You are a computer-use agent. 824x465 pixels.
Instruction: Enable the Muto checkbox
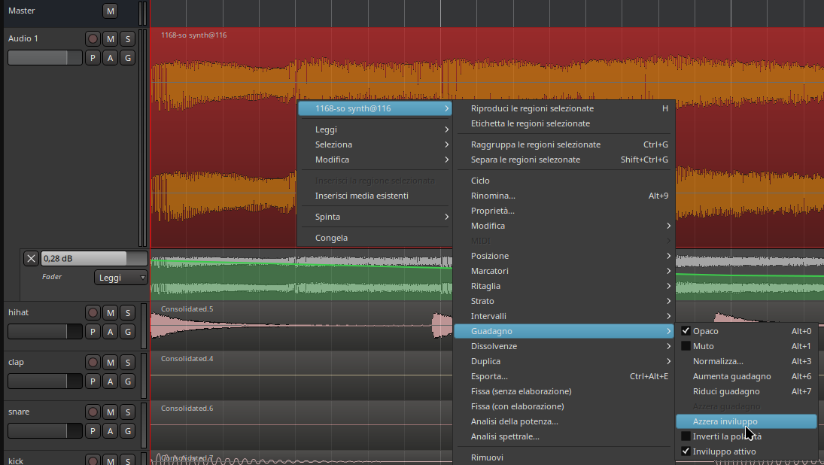click(x=686, y=346)
